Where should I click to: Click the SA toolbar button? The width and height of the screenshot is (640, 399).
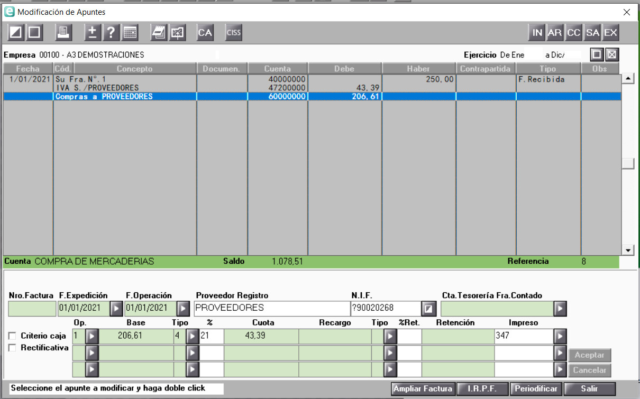coord(592,32)
